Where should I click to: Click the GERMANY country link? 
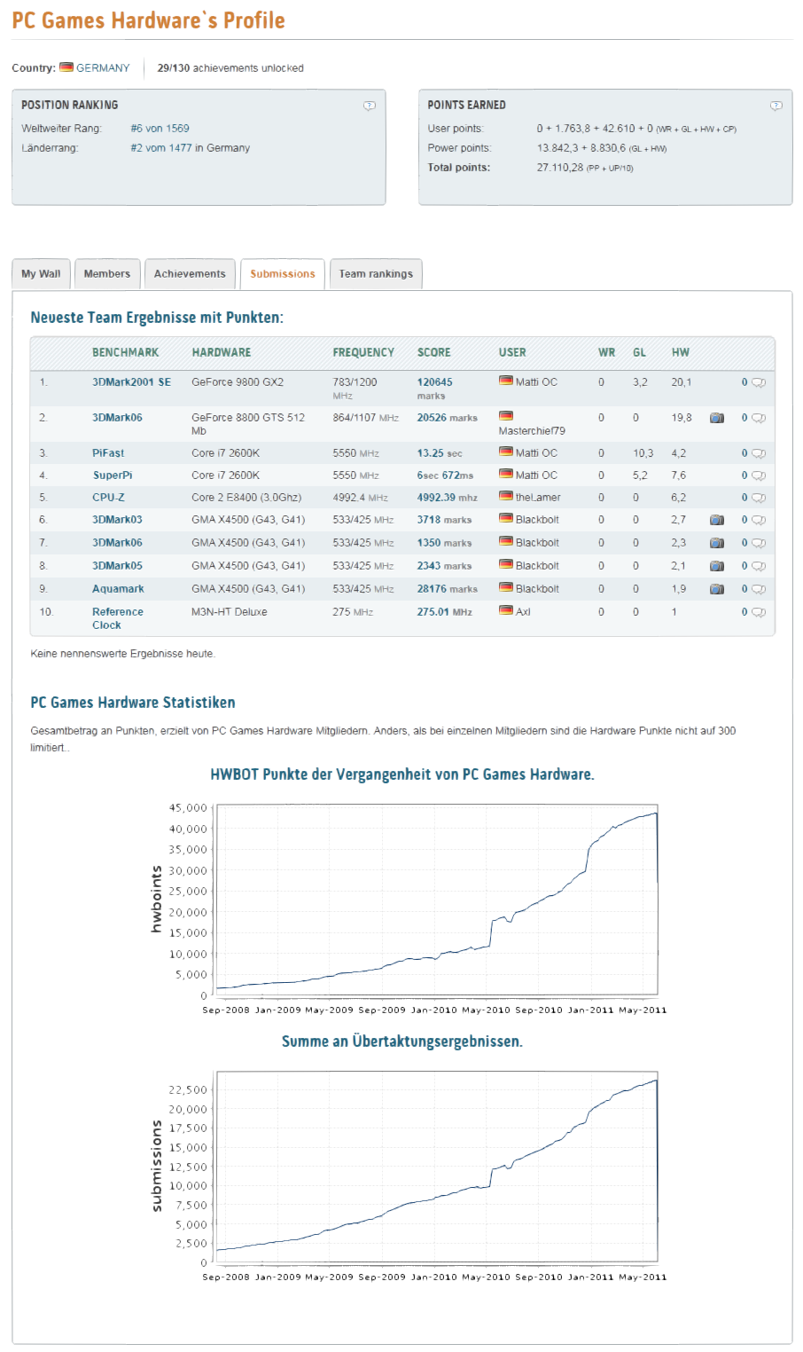(x=103, y=67)
